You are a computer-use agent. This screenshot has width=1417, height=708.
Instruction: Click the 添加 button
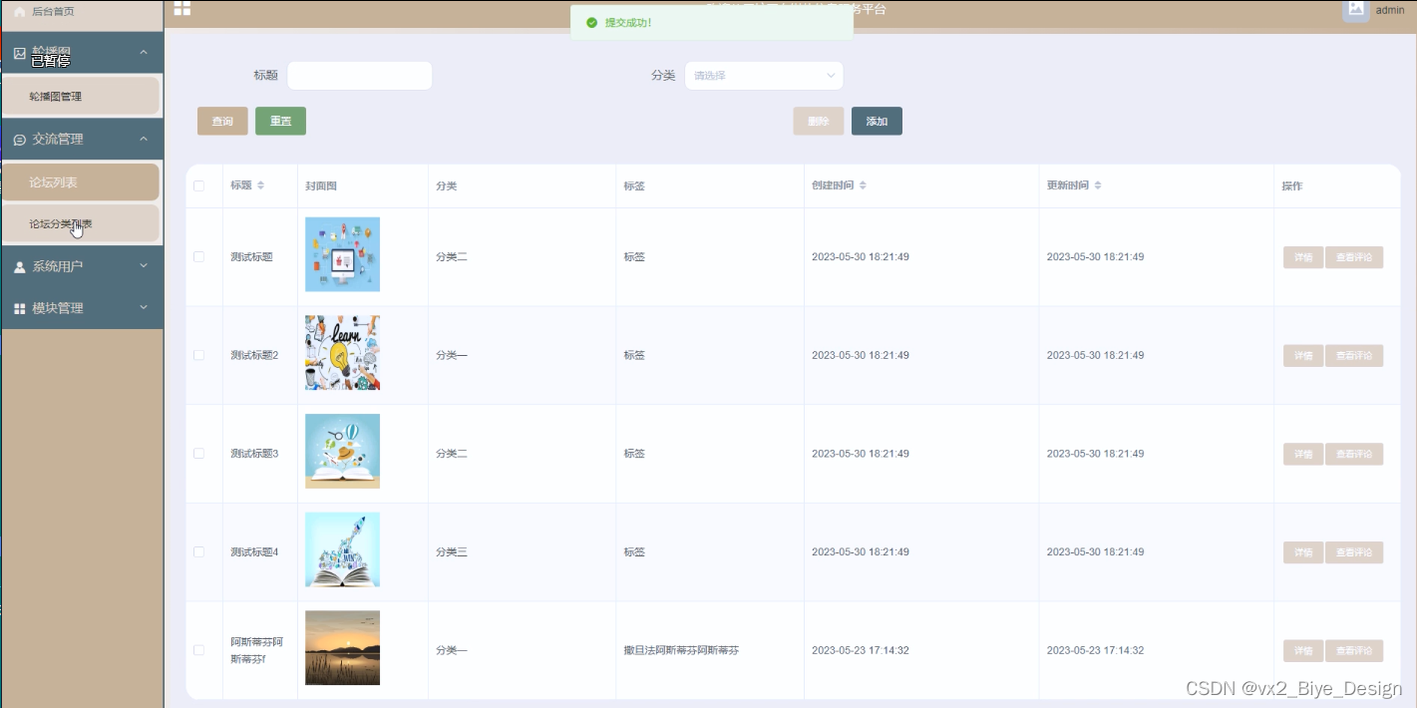click(877, 121)
